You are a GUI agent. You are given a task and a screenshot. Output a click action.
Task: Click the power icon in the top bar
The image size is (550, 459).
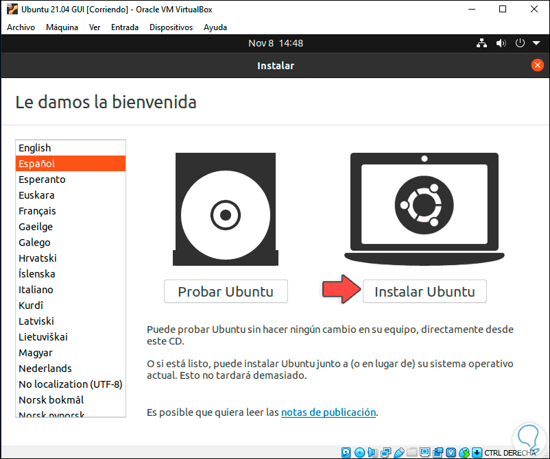click(x=520, y=43)
